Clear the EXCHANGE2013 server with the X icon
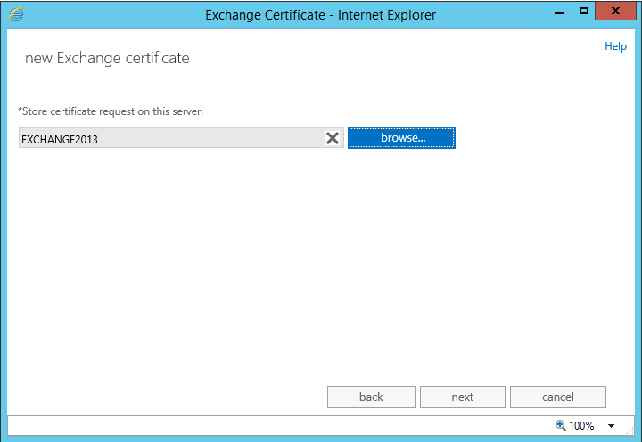 click(x=333, y=138)
